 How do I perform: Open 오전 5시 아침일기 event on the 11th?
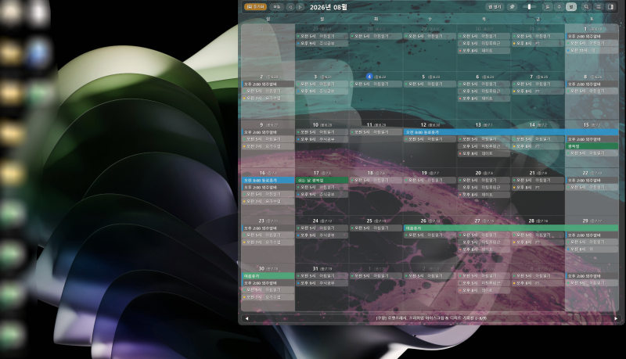[376, 132]
